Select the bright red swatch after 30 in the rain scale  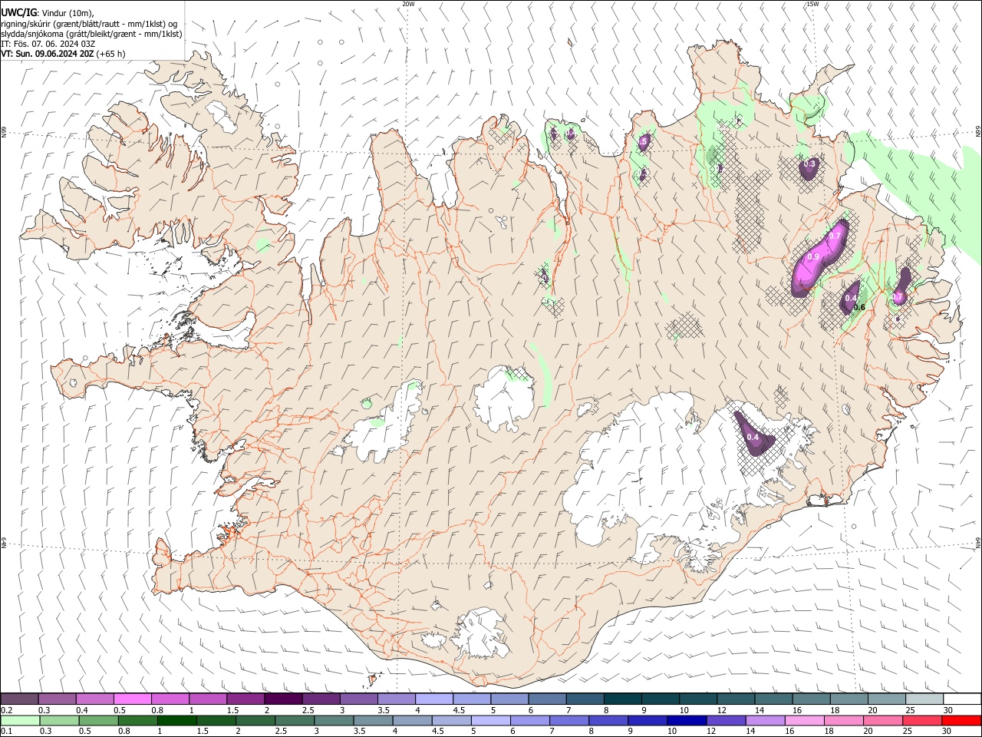961,720
